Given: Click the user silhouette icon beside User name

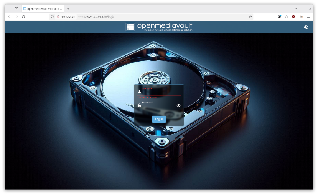Looking at the screenshot, I should point(139,92).
